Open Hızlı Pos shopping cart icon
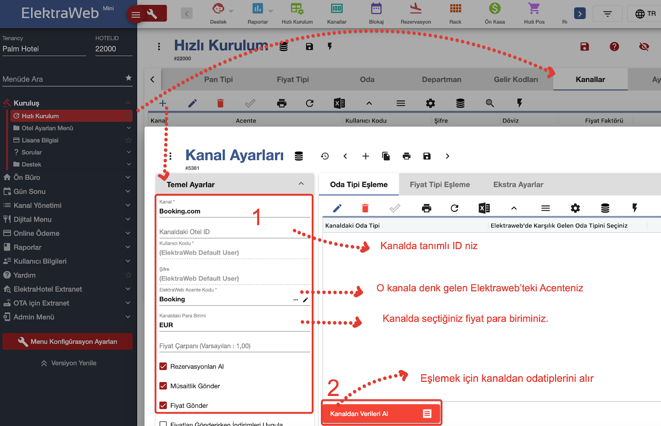 [x=534, y=9]
